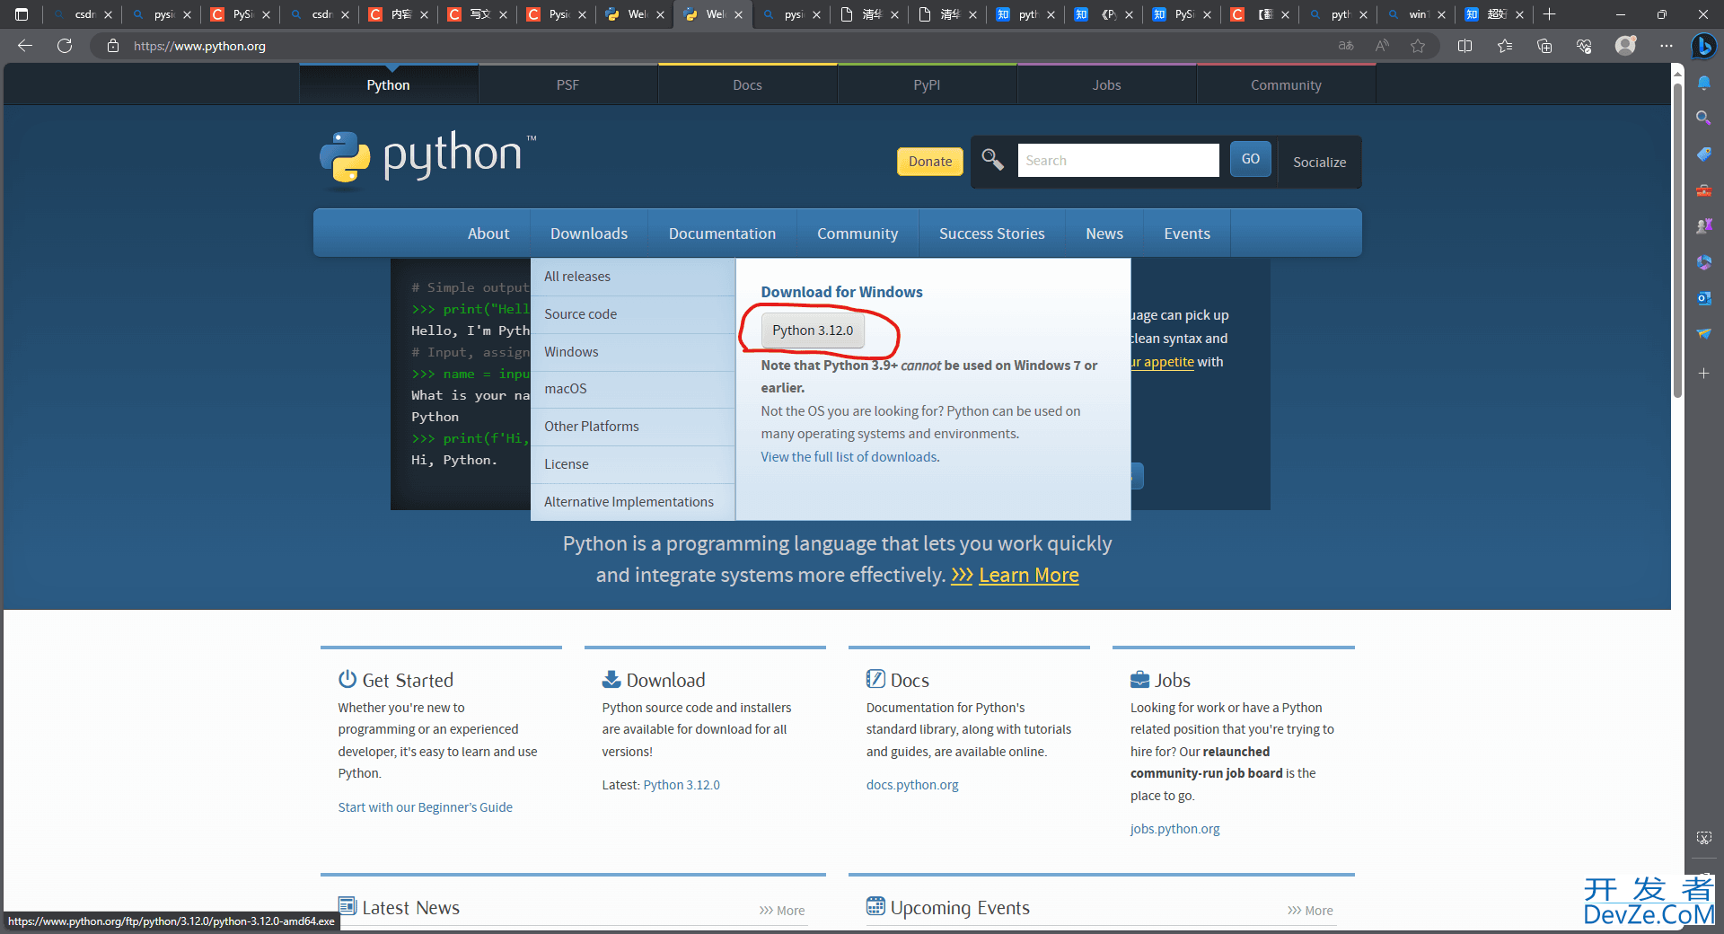
Task: Open the Events menu
Action: [1187, 233]
